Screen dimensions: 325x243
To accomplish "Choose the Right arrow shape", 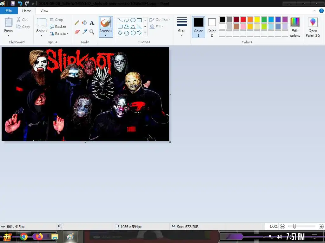I will [x=139, y=33].
